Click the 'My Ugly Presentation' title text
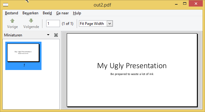Image resolution: width=205 pixels, height=112 pixels. pos(132,66)
